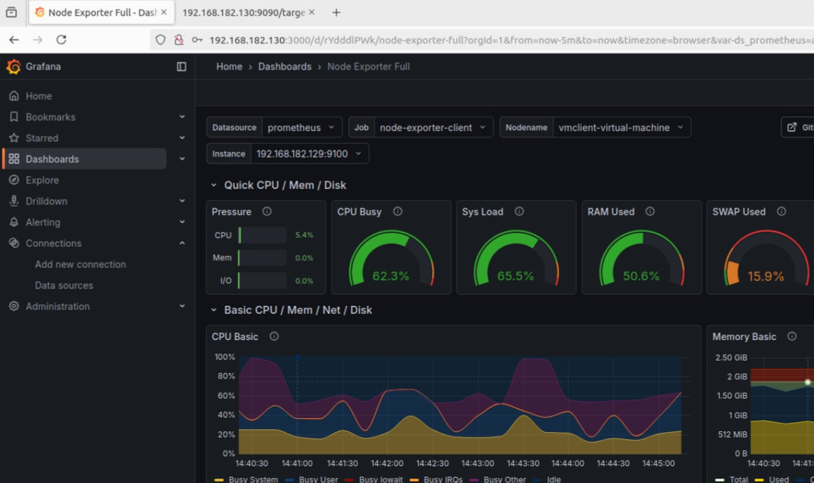Viewport: 814px width, 483px height.
Task: Collapse Basic CPU / Mem / Net / Disk row
Action: [x=214, y=310]
